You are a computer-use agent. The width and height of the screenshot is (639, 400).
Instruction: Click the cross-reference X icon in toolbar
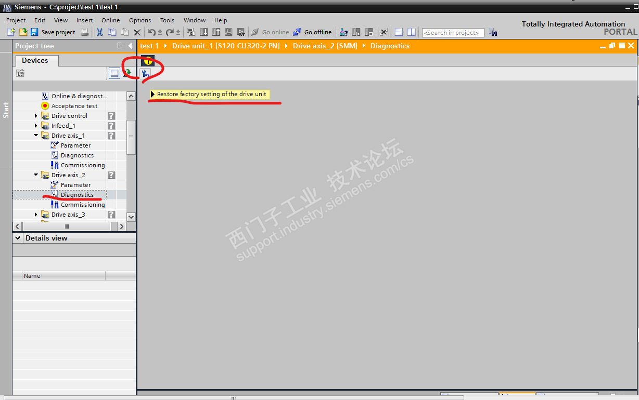point(384,32)
